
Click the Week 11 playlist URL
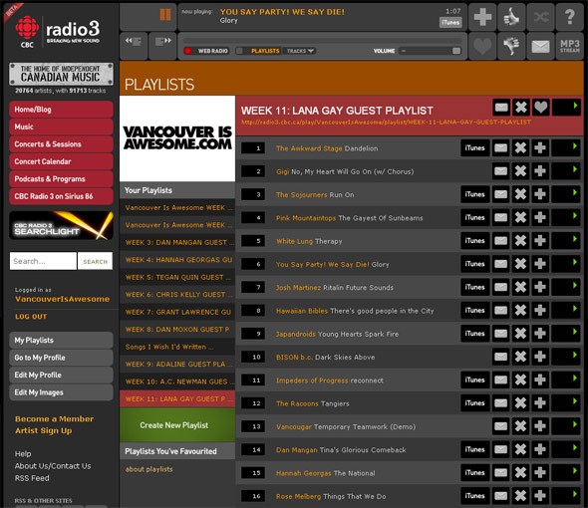pyautogui.click(x=386, y=122)
